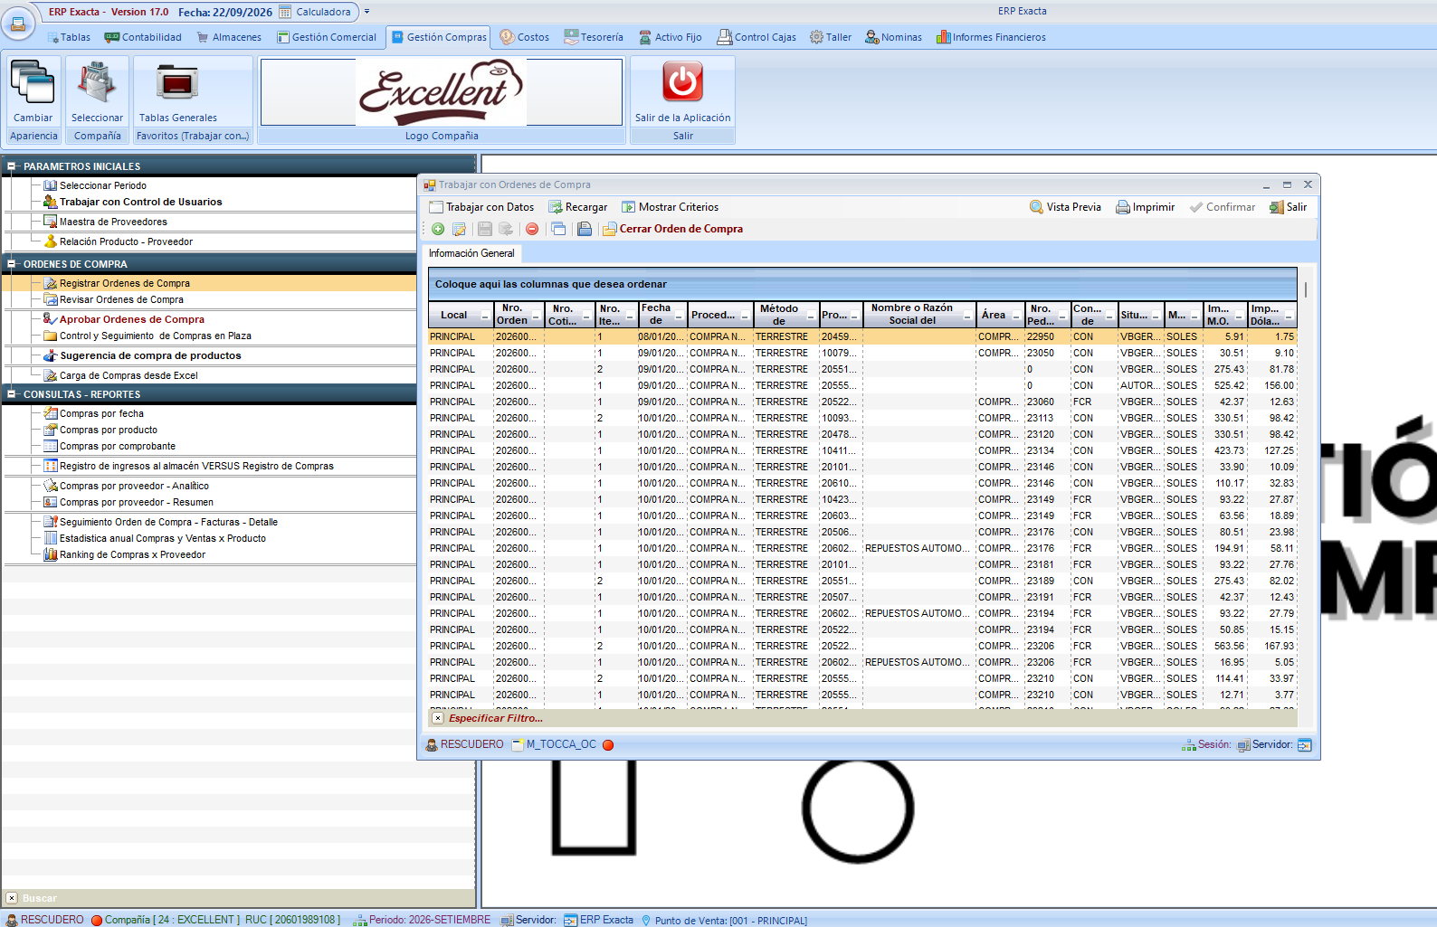1437x927 pixels.
Task: Click the red Salir de la Aplicación power icon
Action: 682,81
